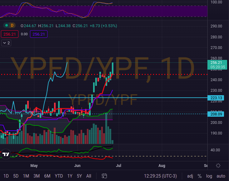Click the 5Y range button

tap(79, 176)
